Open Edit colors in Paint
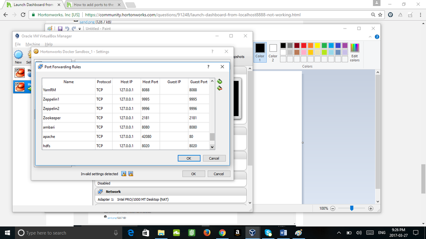426x239 pixels. pyautogui.click(x=354, y=53)
